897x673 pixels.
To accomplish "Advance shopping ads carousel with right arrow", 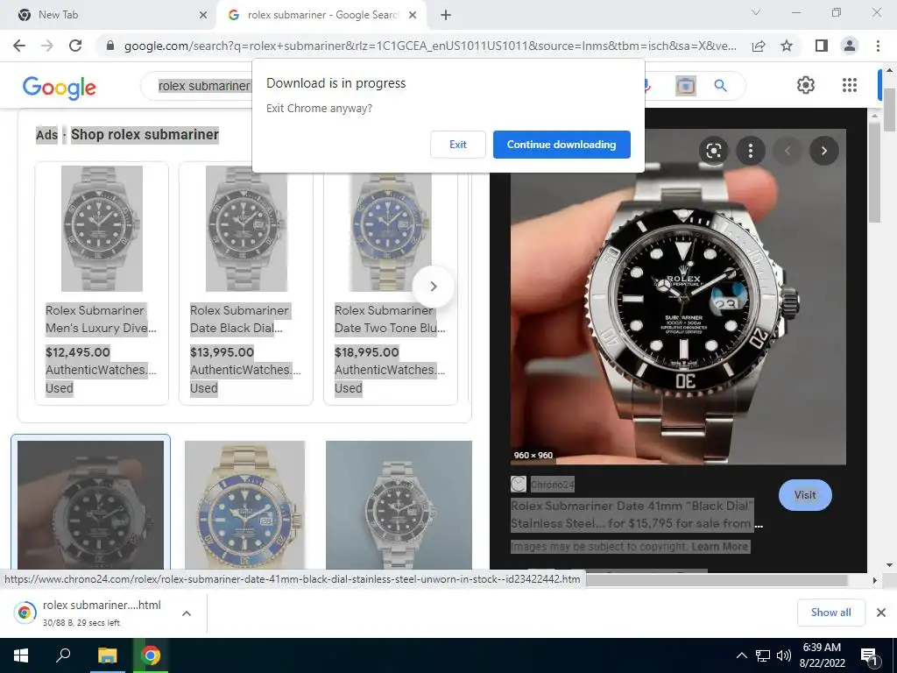I will coord(433,287).
